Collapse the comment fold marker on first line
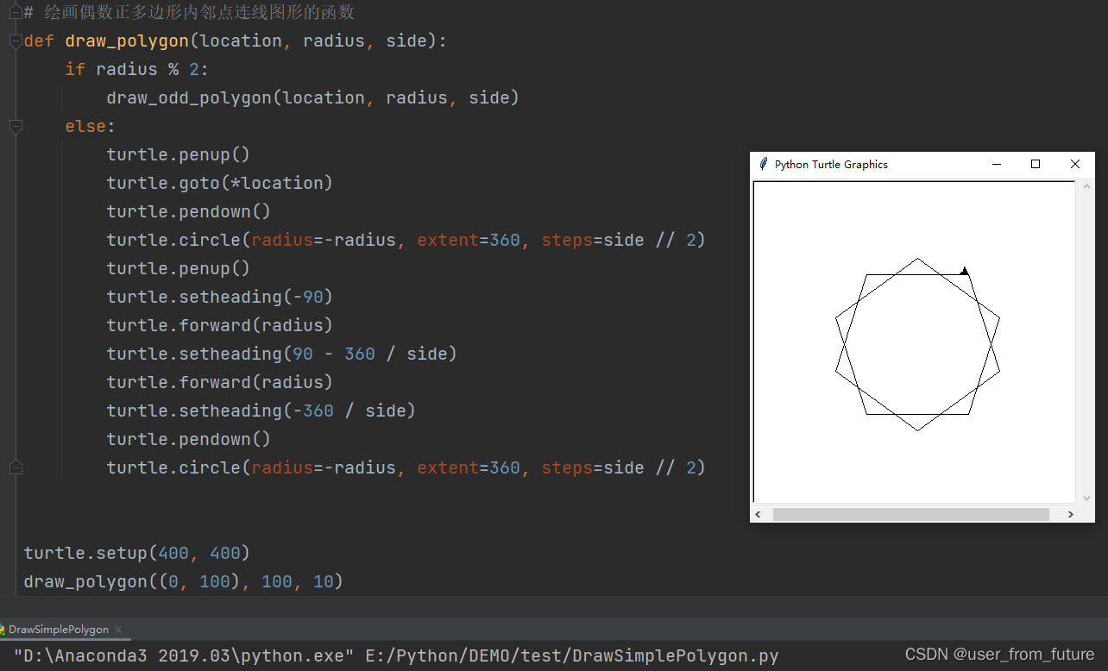The height and width of the screenshot is (671, 1108). [x=16, y=12]
